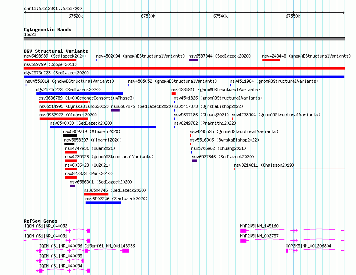This screenshot has height=275, width=356.
Task: Click the purple nsv6586301 variant bar
Action: click(x=72, y=186)
